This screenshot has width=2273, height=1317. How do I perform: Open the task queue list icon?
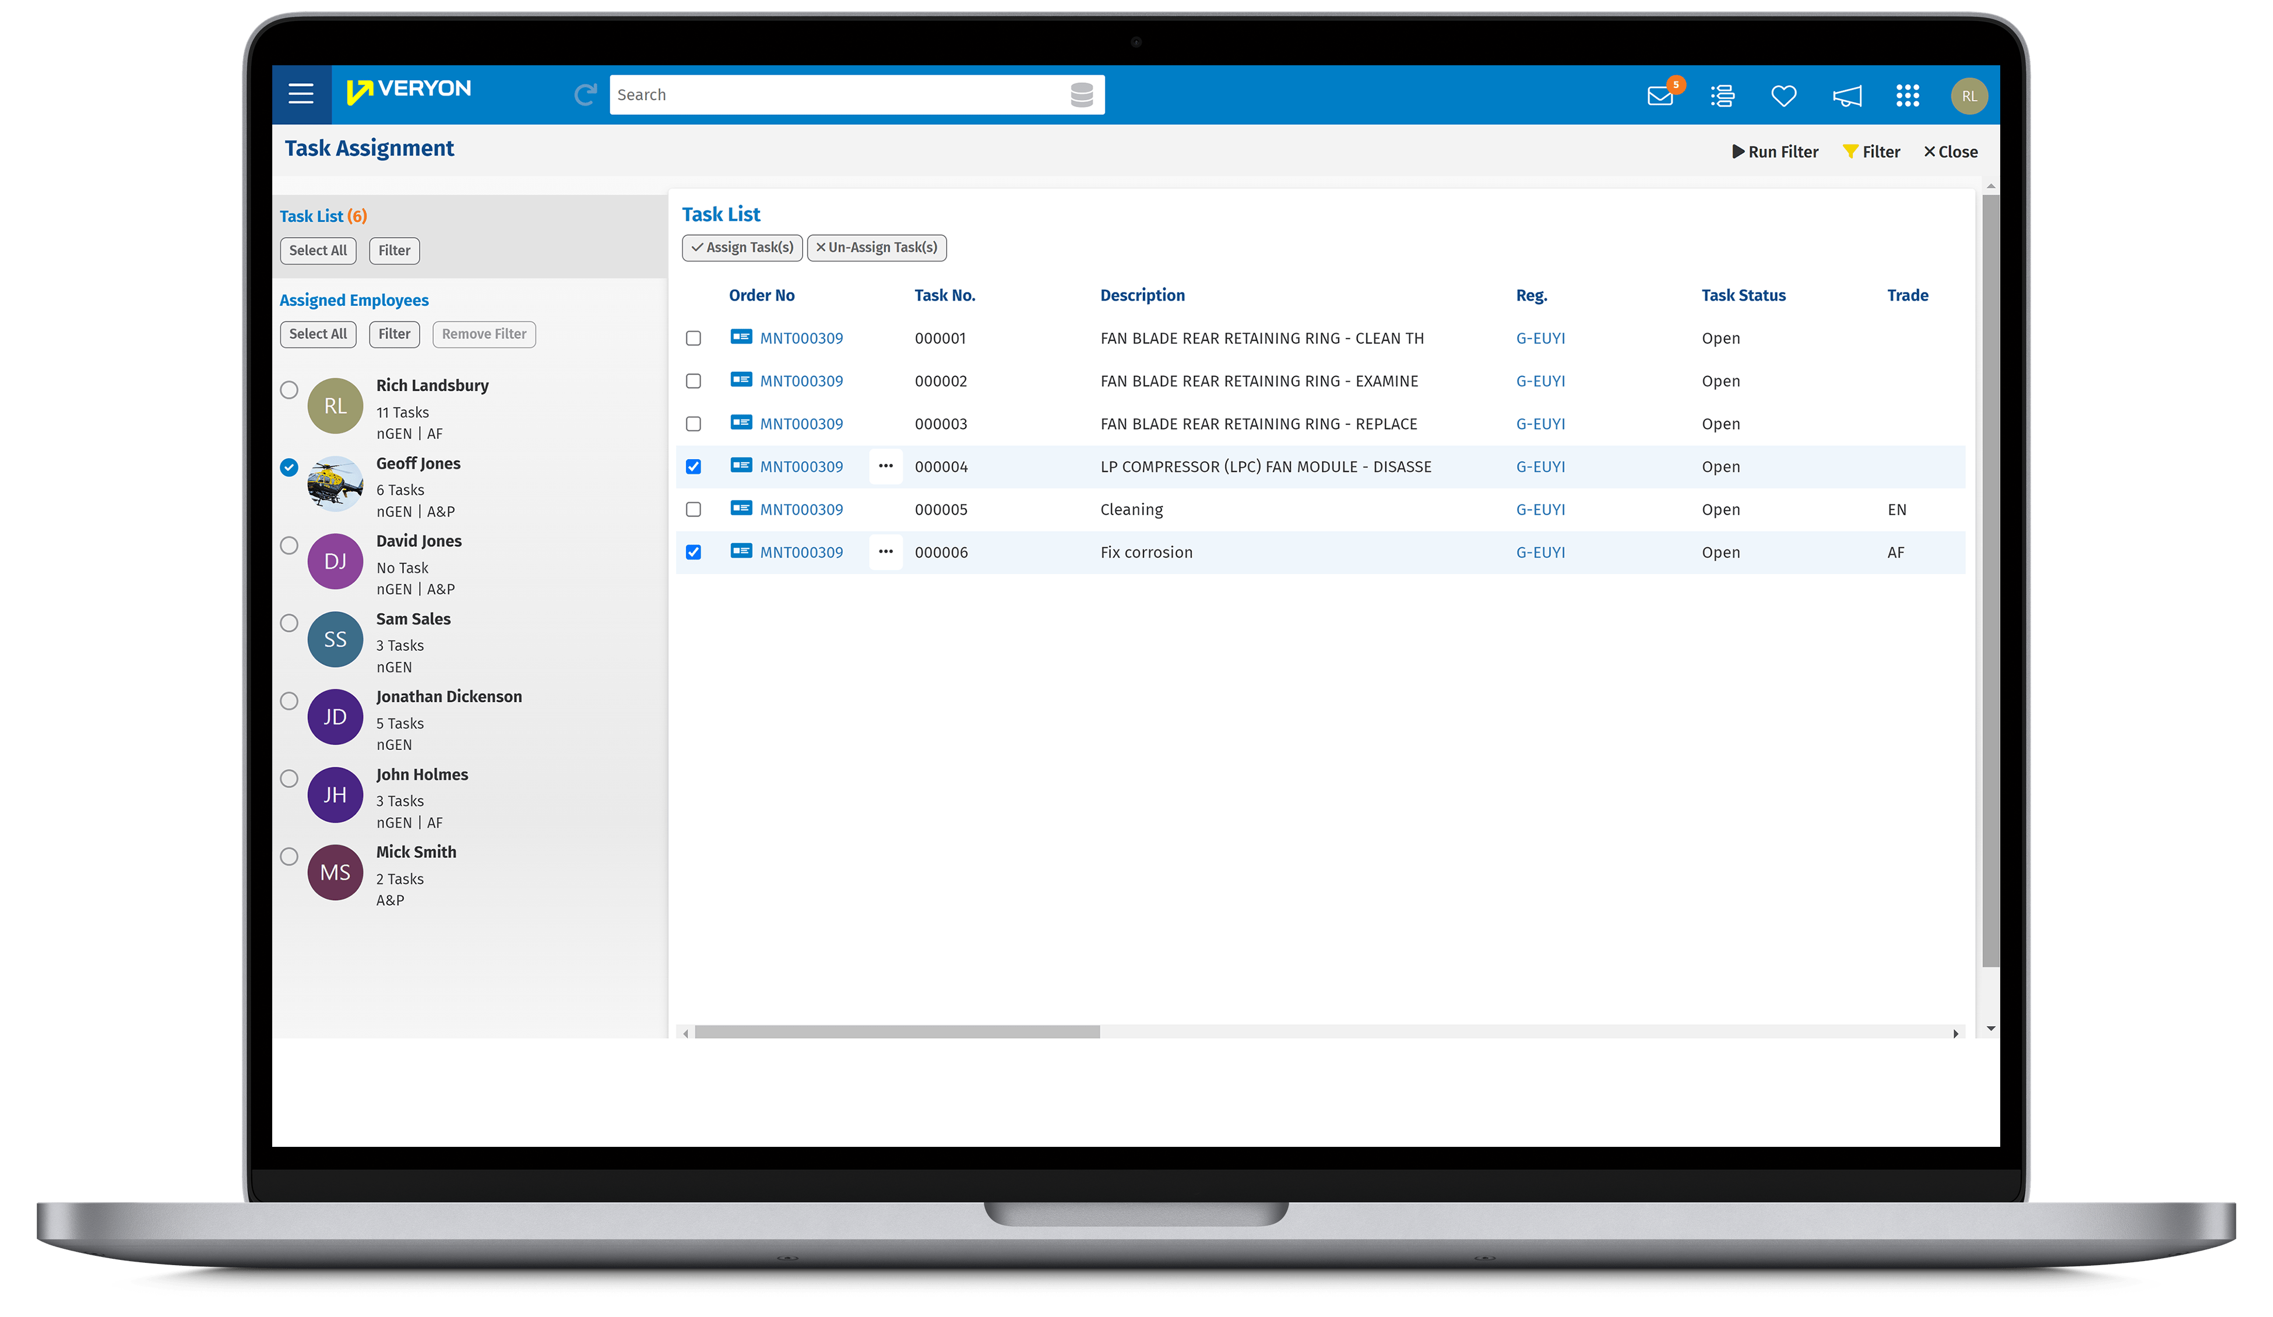point(1722,95)
